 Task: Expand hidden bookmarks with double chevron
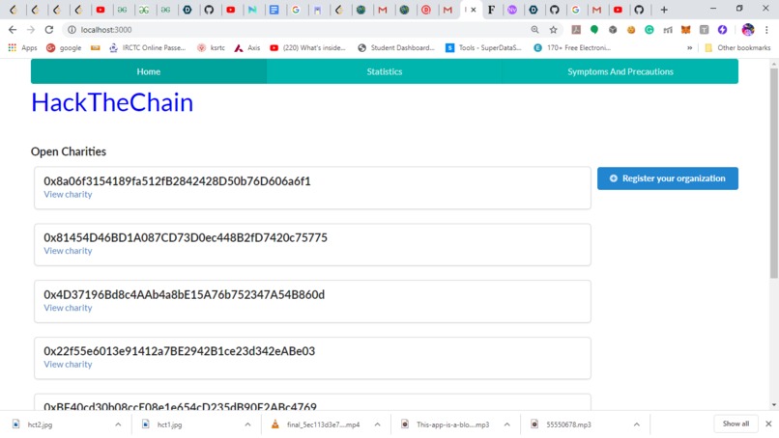coord(689,47)
